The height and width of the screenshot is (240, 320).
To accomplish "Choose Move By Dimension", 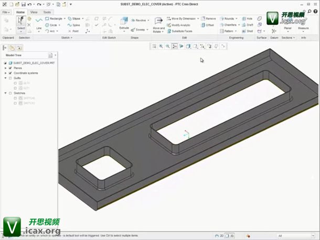I will [181, 18].
